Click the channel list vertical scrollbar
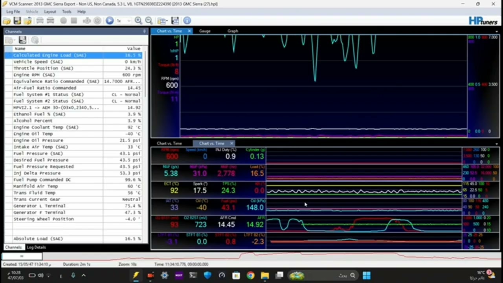Screen dimensions: 503x283 click(x=145, y=75)
